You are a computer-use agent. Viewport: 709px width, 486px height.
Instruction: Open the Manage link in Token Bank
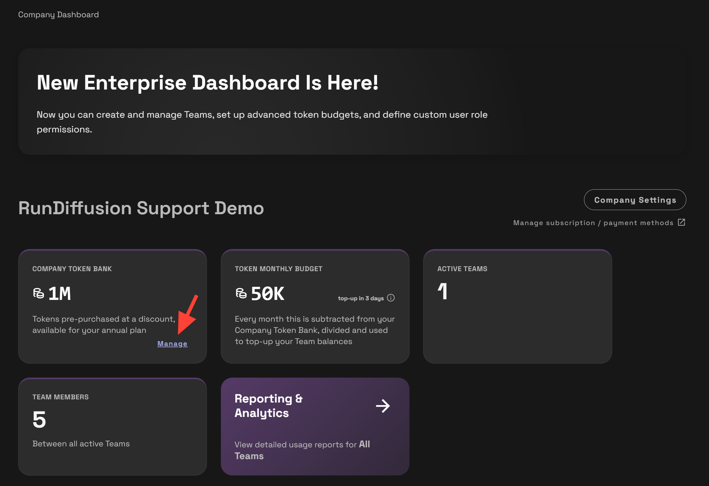(172, 344)
